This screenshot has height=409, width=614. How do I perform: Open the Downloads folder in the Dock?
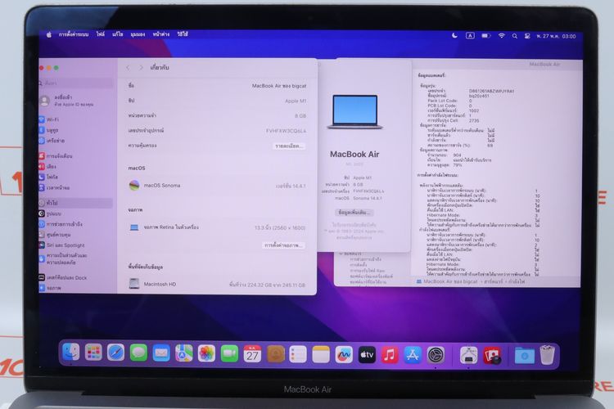pyautogui.click(x=524, y=355)
